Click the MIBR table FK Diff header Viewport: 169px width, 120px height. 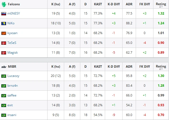coord(144,67)
